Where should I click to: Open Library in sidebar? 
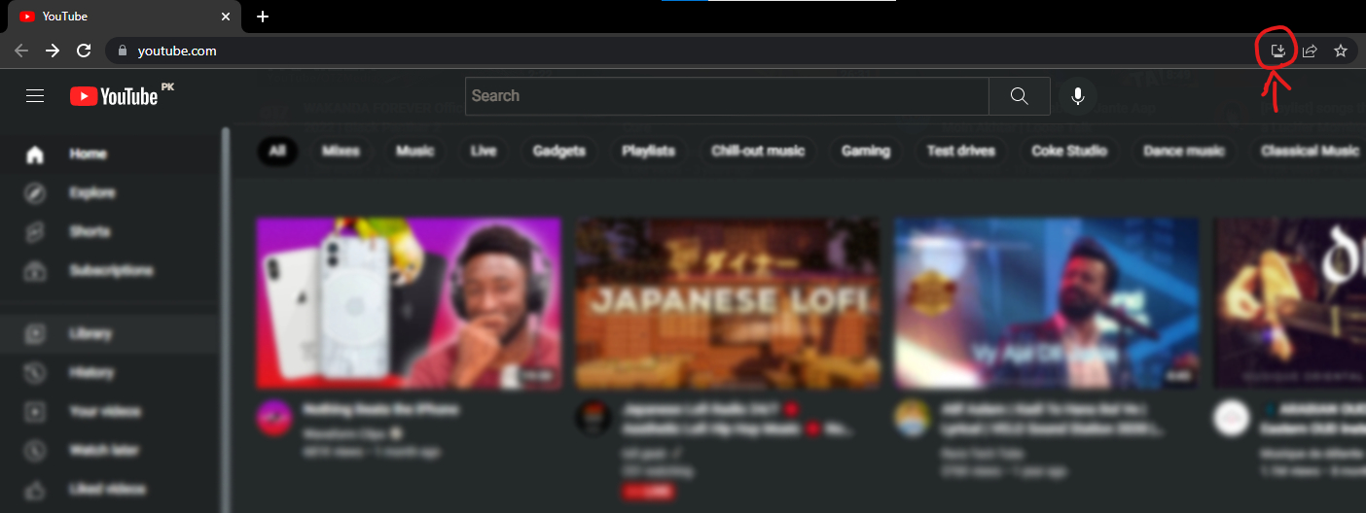point(110,333)
